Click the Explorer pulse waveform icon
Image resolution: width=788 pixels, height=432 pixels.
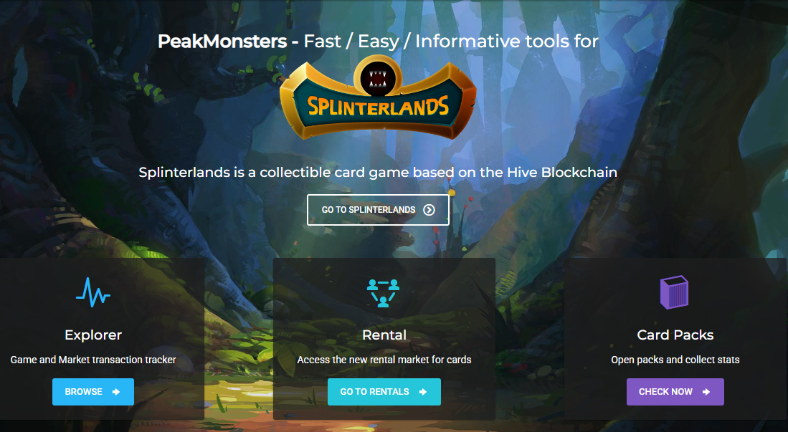[93, 292]
